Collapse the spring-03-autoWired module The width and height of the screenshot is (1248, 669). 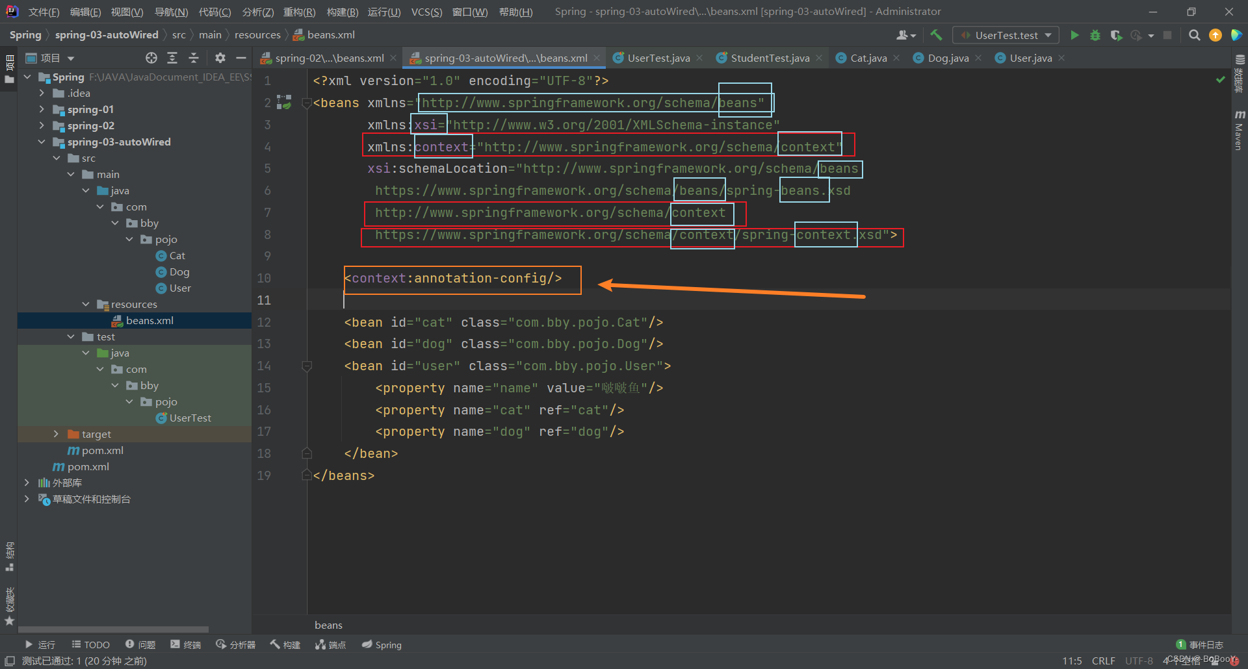[42, 142]
